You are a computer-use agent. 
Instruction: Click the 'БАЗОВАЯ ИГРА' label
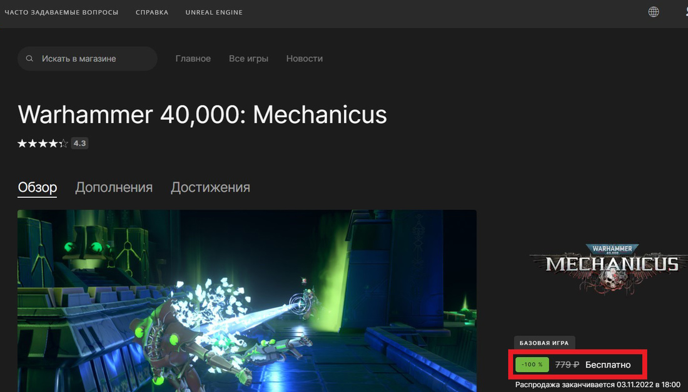pos(544,343)
